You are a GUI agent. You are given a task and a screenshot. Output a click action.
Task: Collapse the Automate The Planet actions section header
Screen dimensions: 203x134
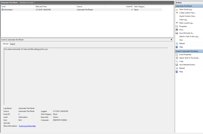pyautogui.click(x=189, y=6)
